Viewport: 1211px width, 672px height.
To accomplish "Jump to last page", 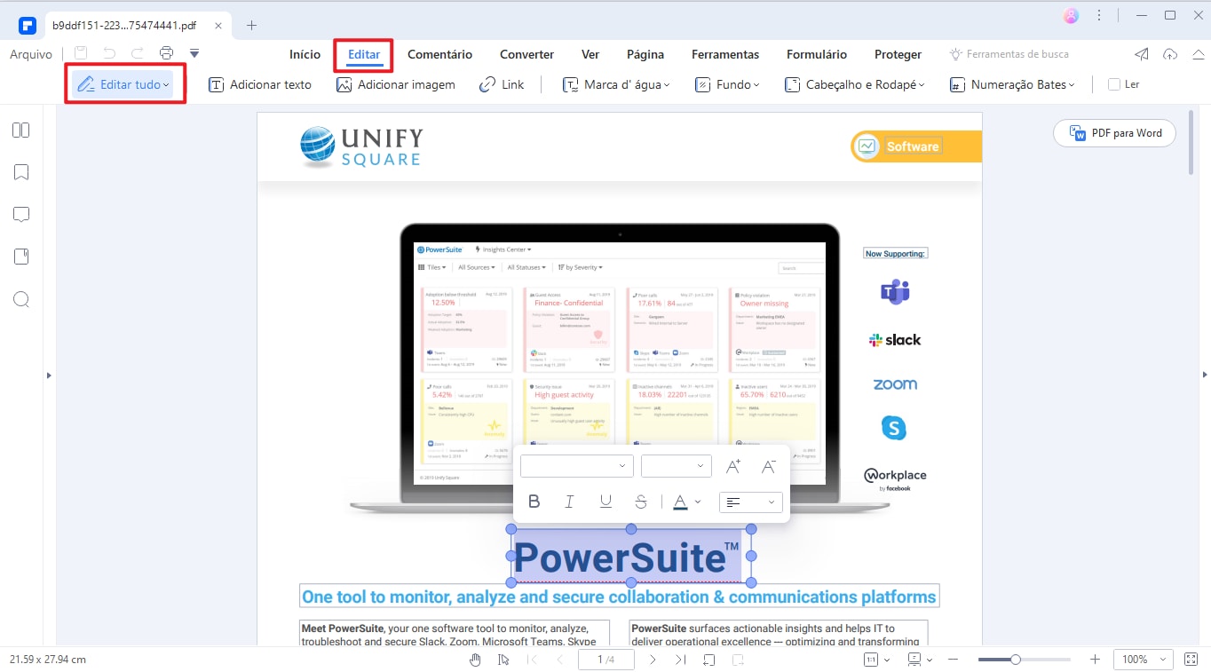I will (680, 660).
